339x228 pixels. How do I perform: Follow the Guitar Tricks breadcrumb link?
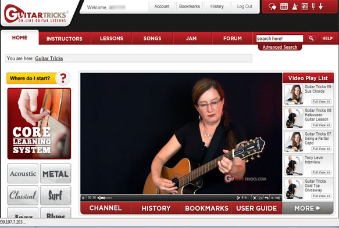coord(49,59)
